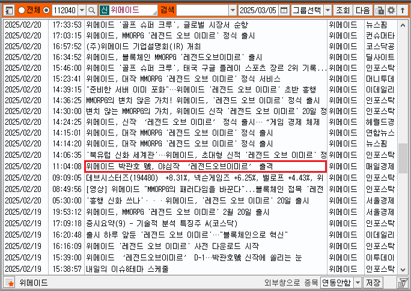Screen dimensions: 411x291
Task: Open the 09:09:05 데브시스터즈(194480) headline
Action: [205, 178]
